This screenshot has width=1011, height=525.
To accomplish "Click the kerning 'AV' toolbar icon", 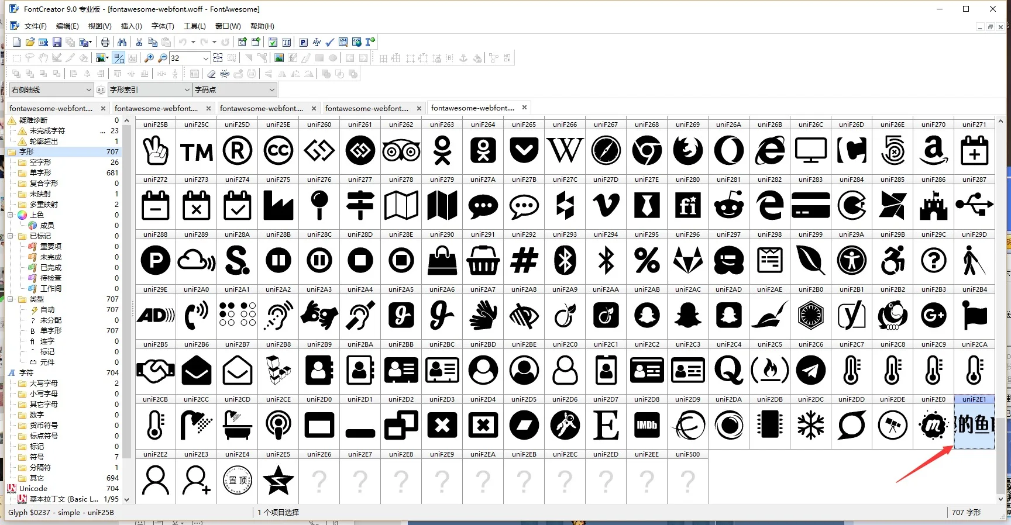I will [317, 42].
